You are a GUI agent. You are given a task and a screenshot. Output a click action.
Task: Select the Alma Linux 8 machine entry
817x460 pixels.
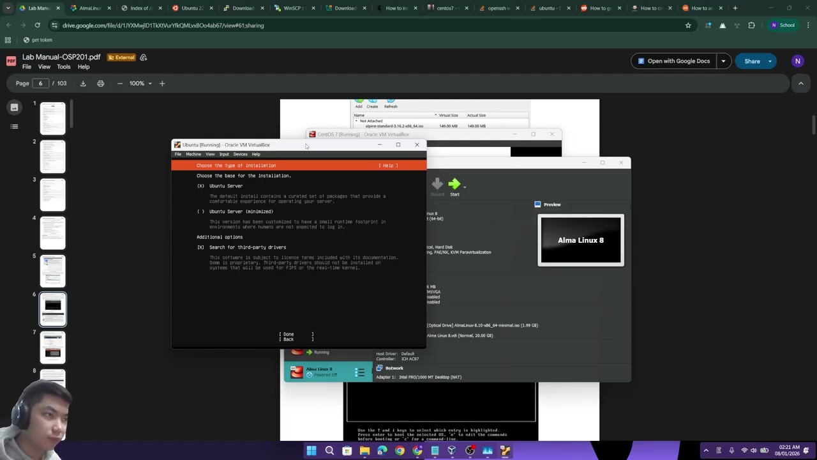(x=328, y=372)
